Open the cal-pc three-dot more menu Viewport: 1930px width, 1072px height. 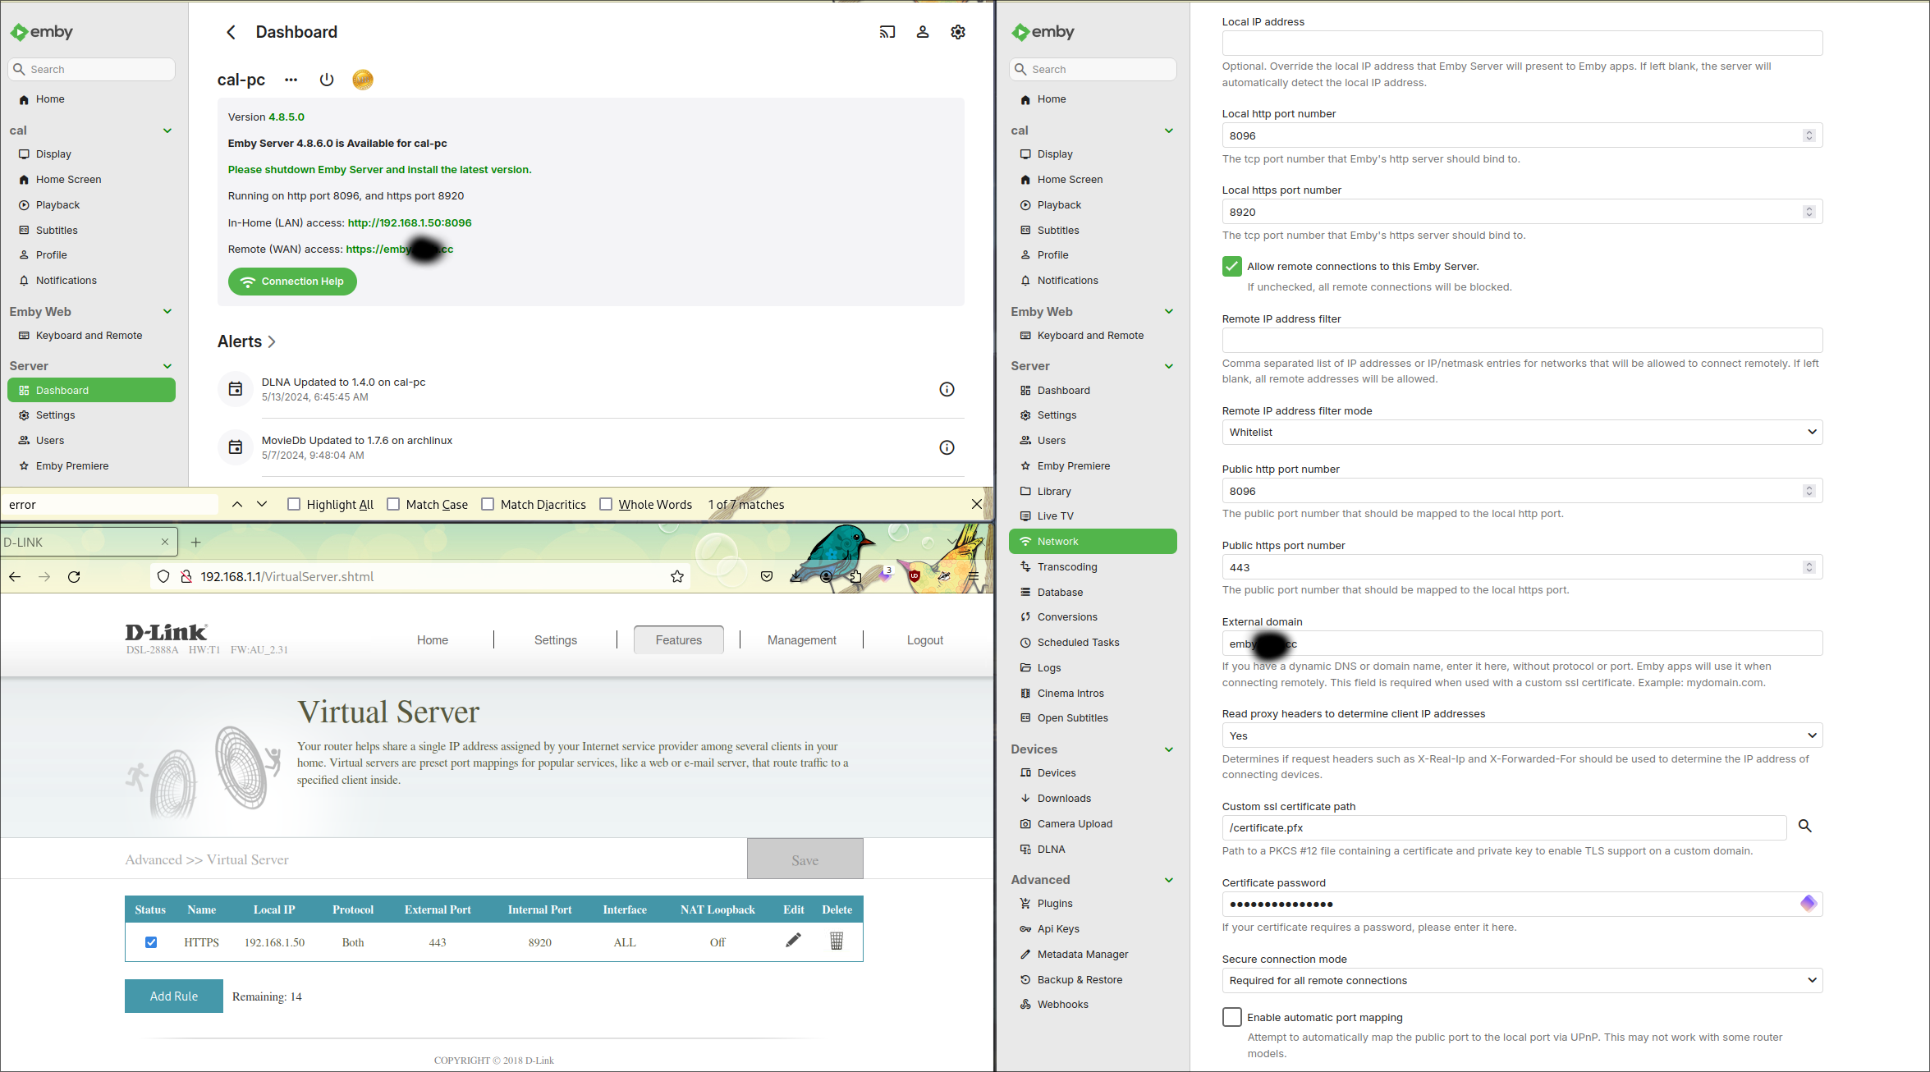pos(291,80)
